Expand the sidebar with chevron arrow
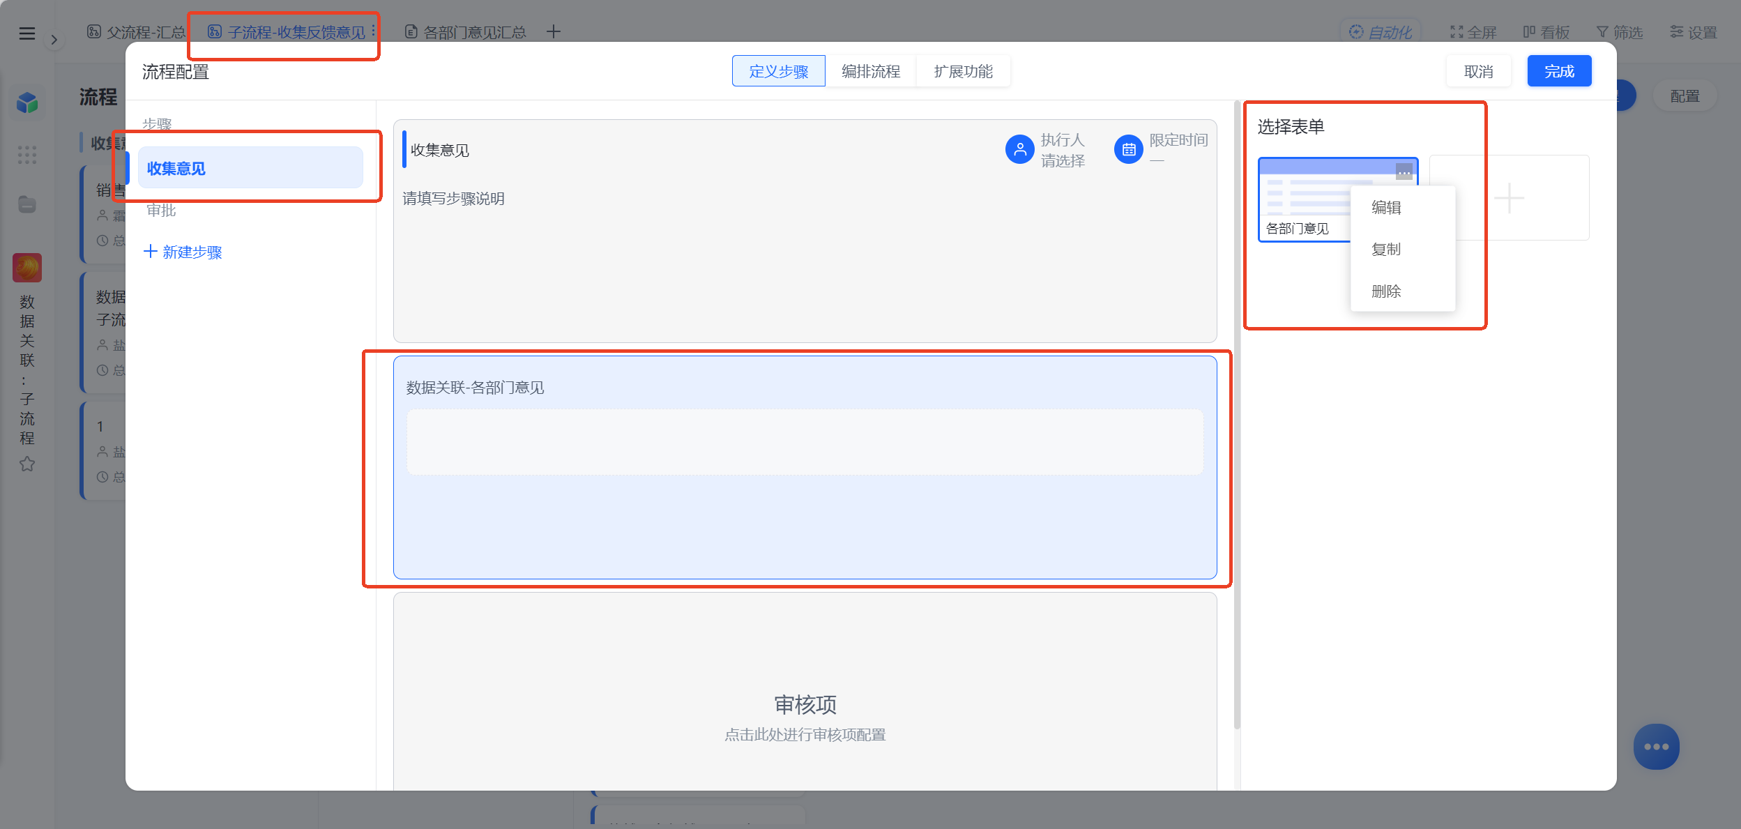Image resolution: width=1741 pixels, height=829 pixels. (54, 40)
